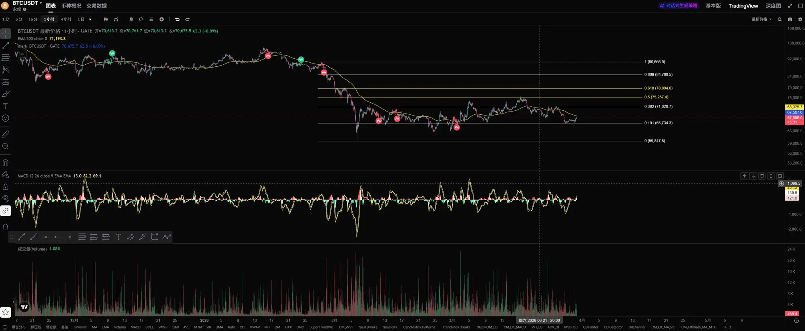Click the AI 对话式生成策略 button

point(679,6)
